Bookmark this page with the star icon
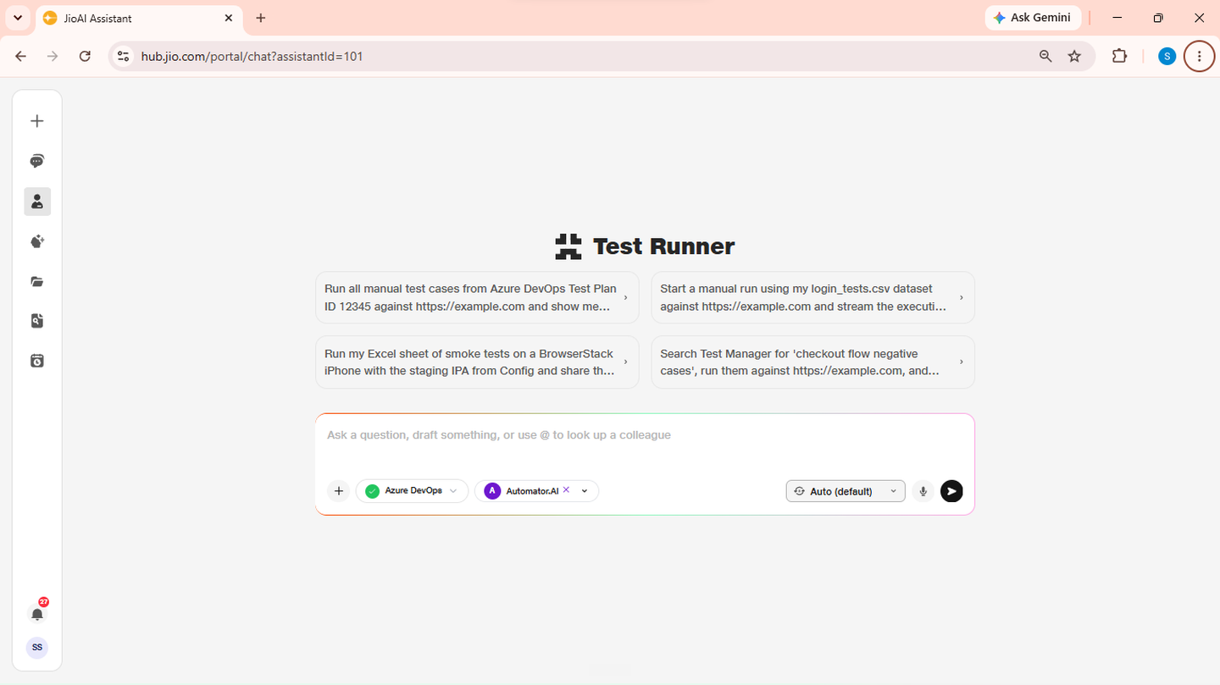Viewport: 1220px width, 685px height. tap(1074, 57)
